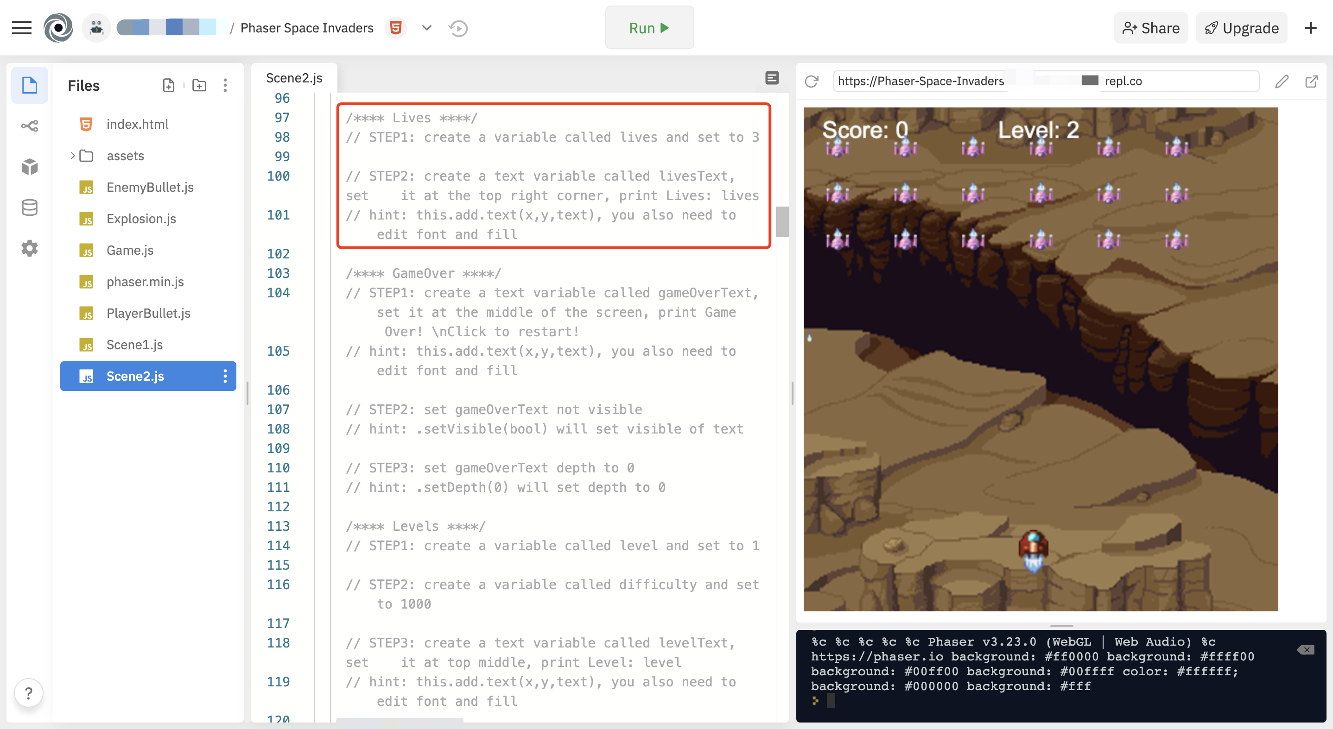Open the Files panel three-dot menu

click(x=225, y=85)
